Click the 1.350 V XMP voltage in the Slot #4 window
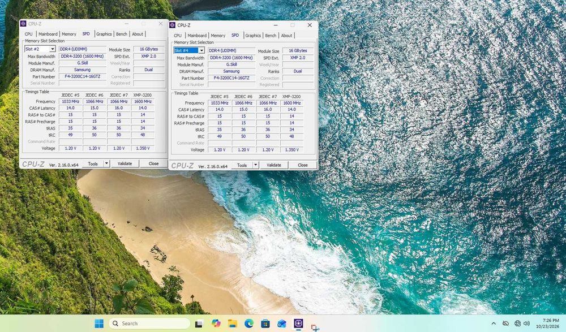Image resolution: width=566 pixels, height=332 pixels. [291, 150]
